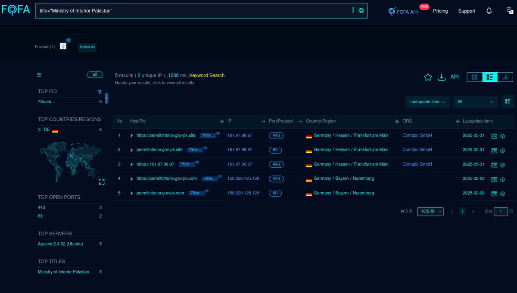Go to the previous results page
This screenshot has width=517, height=293.
coord(452,212)
